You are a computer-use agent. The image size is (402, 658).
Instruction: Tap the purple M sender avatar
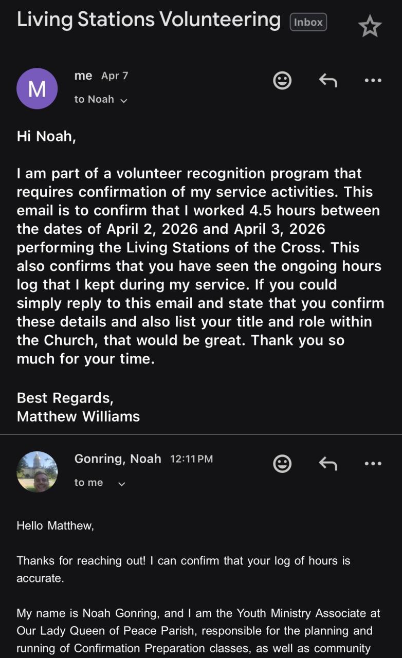[37, 88]
